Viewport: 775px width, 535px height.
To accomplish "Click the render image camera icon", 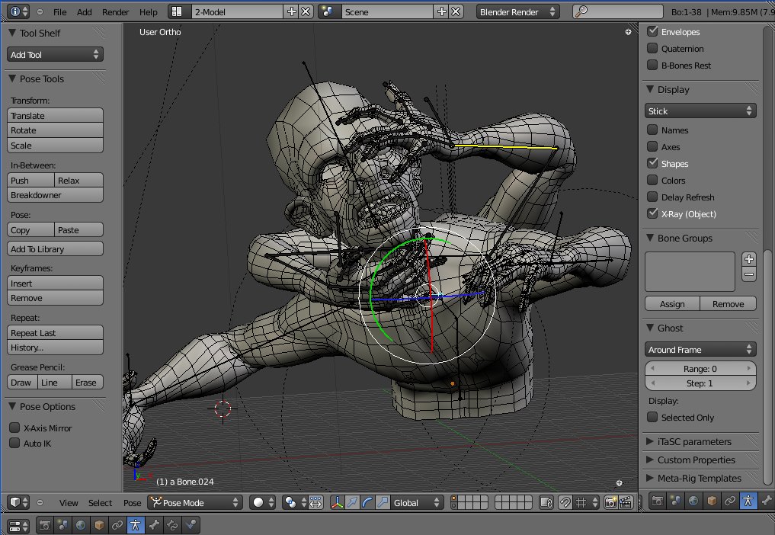I will [x=610, y=502].
